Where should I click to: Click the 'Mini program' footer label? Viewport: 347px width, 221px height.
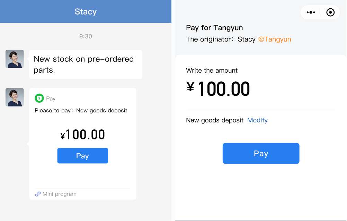click(59, 194)
